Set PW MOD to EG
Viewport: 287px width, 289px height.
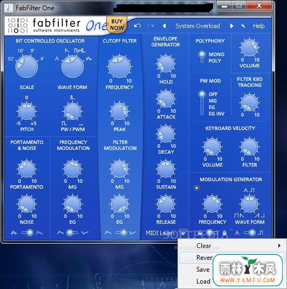(x=212, y=107)
